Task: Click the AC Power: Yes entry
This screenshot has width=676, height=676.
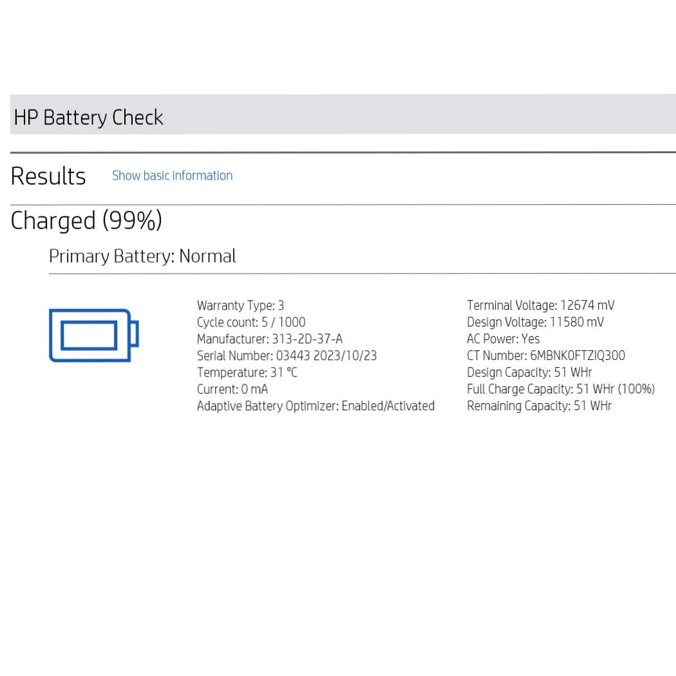Action: (503, 339)
